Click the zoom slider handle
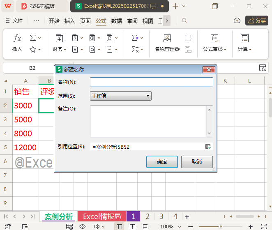This screenshot has width=272, height=230. pyautogui.click(x=221, y=227)
